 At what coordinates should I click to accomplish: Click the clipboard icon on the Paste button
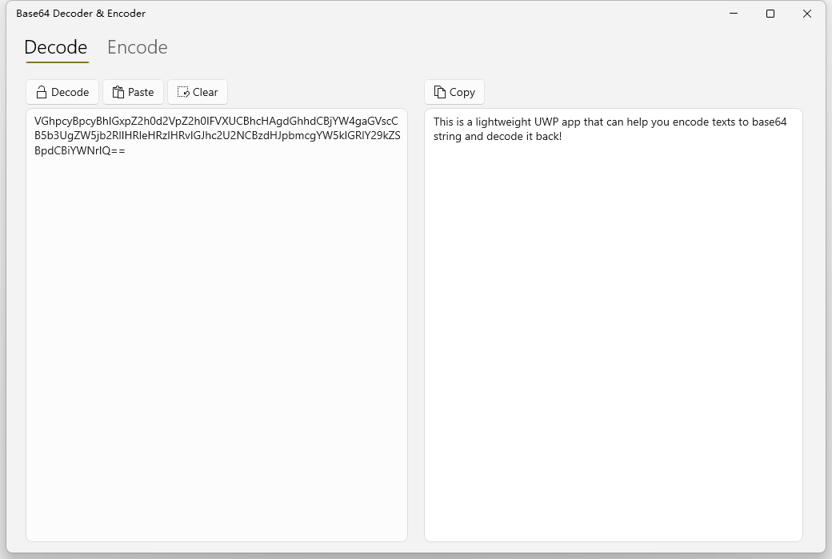tap(118, 92)
